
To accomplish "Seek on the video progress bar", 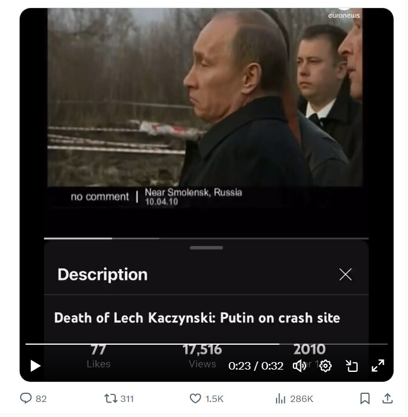I will pyautogui.click(x=207, y=345).
